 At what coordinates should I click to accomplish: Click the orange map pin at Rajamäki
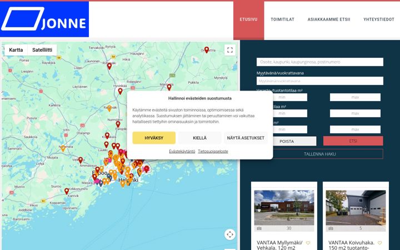(109, 108)
